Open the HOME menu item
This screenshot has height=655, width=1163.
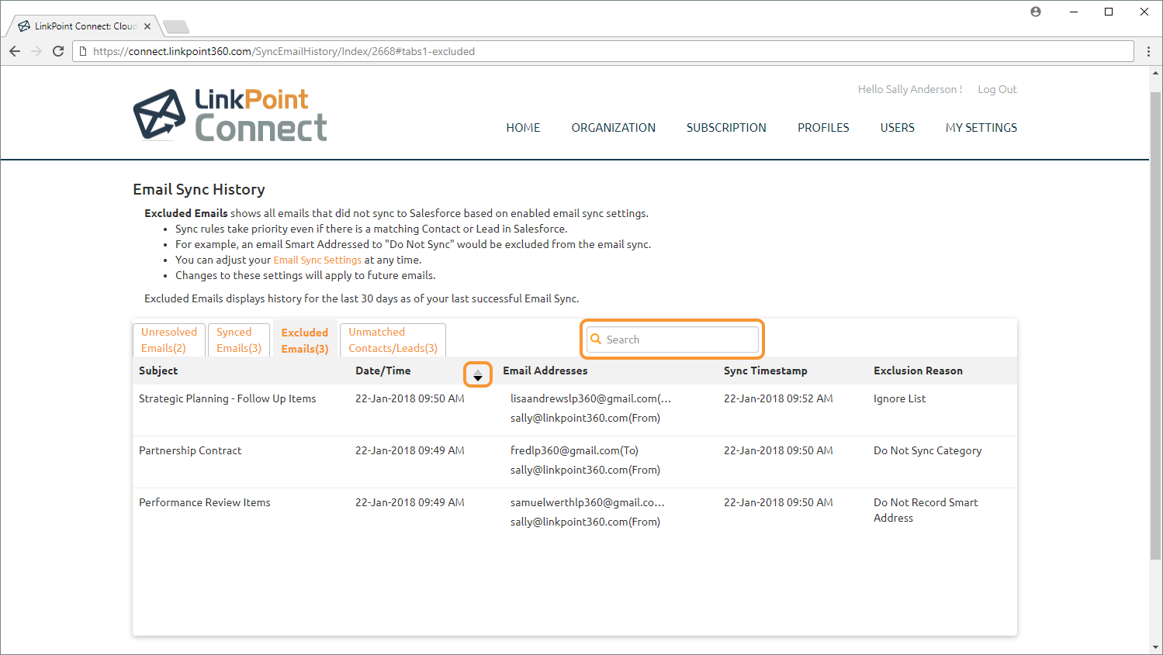pyautogui.click(x=523, y=128)
